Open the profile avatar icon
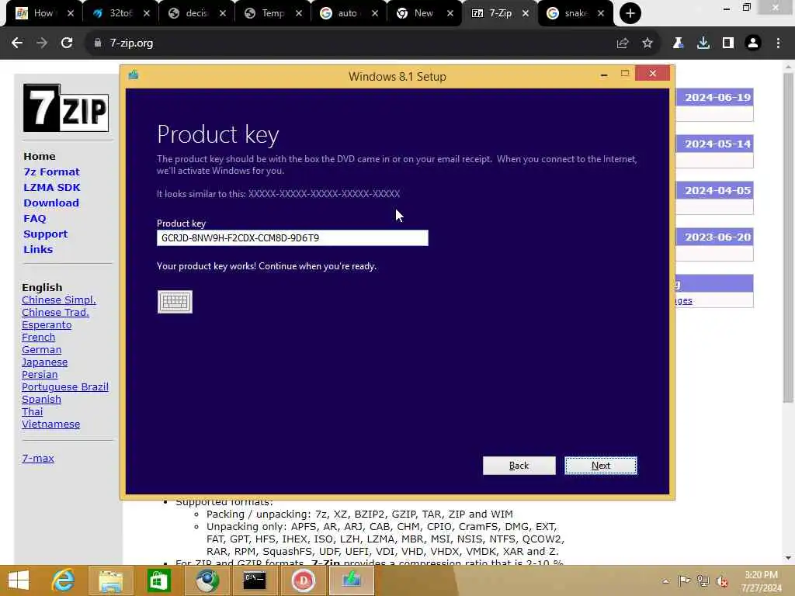 tap(753, 43)
